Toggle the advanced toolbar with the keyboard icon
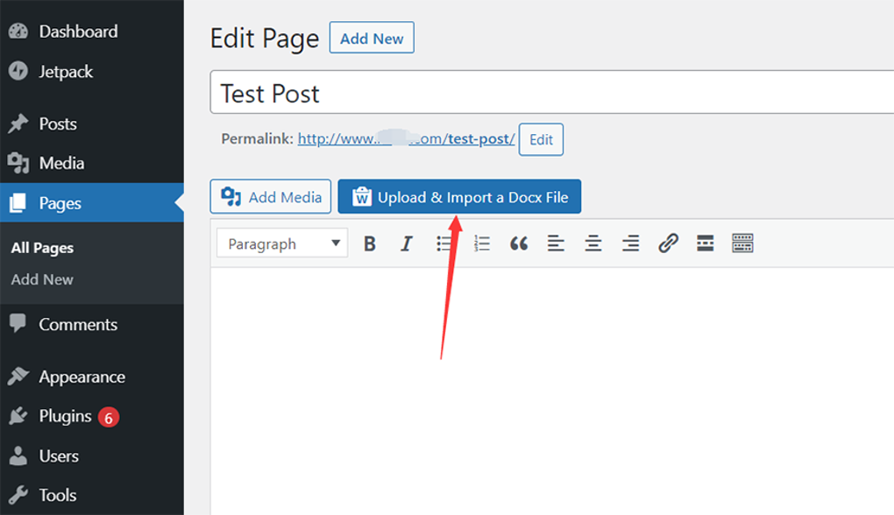 pyautogui.click(x=742, y=243)
